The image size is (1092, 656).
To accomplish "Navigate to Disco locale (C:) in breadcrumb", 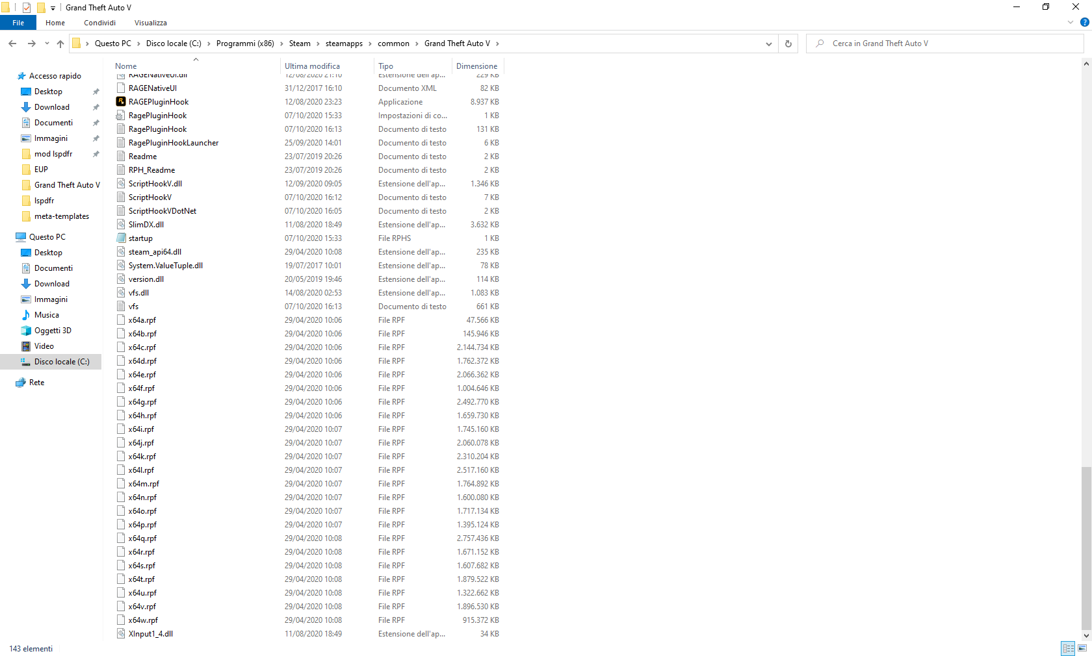I will tap(174, 44).
